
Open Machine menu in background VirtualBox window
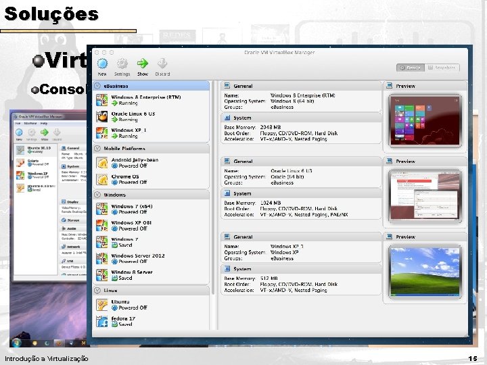coord(30,123)
